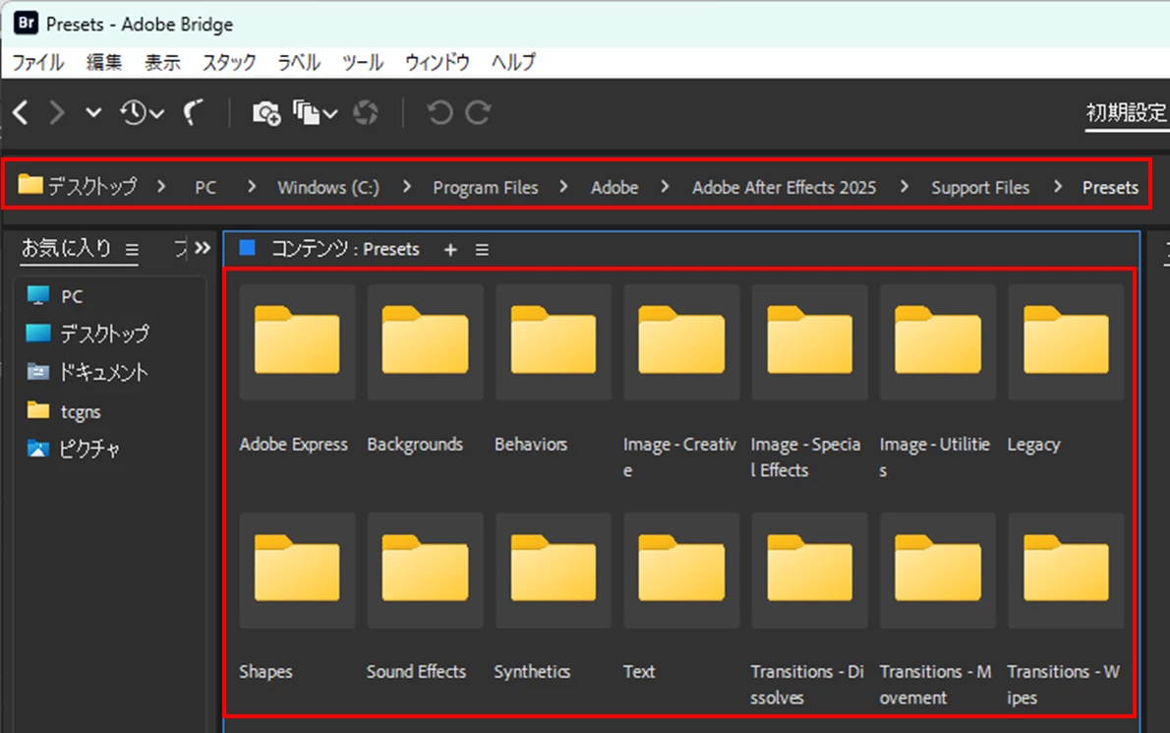Open the お気に入り panel menu icon
This screenshot has width=1170, height=733.
coord(132,250)
